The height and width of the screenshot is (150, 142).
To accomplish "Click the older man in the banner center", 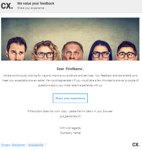I will [x=73, y=51].
